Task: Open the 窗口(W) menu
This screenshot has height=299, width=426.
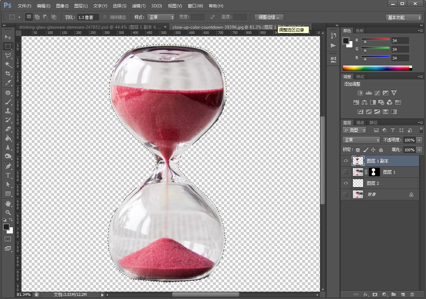Action: (195, 6)
